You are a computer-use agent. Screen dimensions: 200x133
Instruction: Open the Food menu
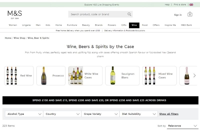145,25
